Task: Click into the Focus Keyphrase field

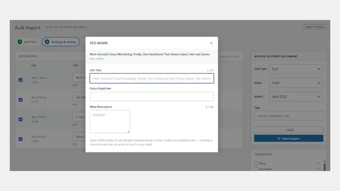Action: [152, 96]
